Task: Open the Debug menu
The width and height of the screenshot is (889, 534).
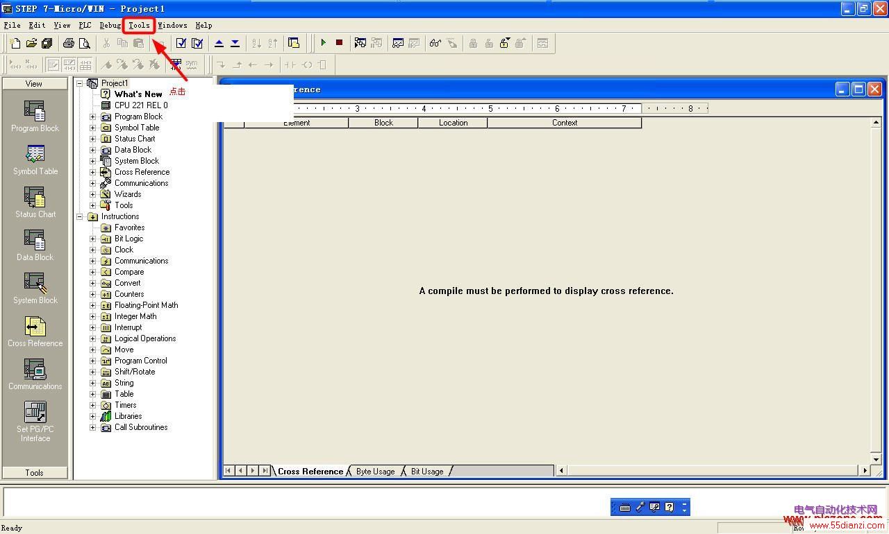Action: pyautogui.click(x=110, y=26)
